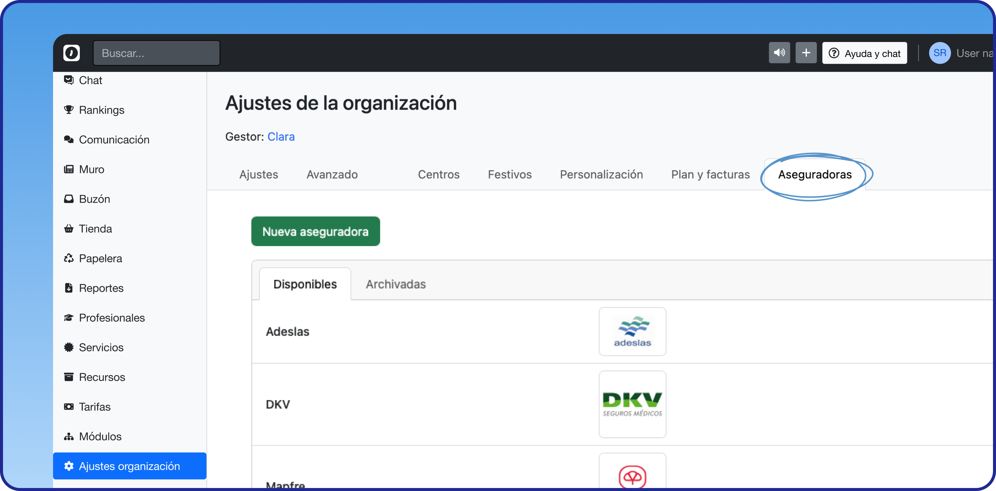Click the Ajustes de la organización heading
996x491 pixels.
tap(341, 103)
